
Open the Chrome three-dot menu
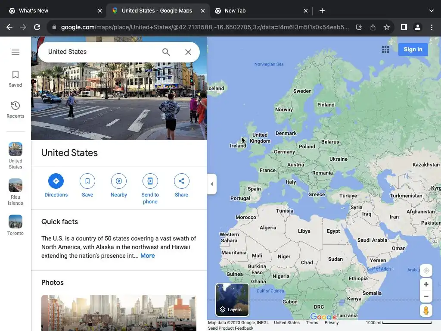(432, 27)
